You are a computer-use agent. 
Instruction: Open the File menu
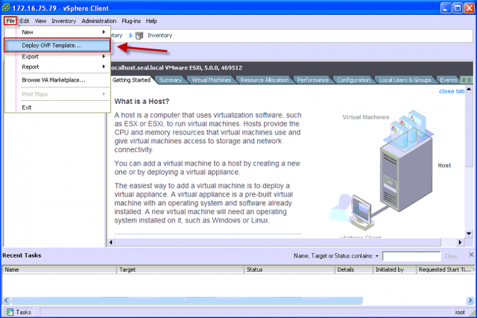click(10, 21)
